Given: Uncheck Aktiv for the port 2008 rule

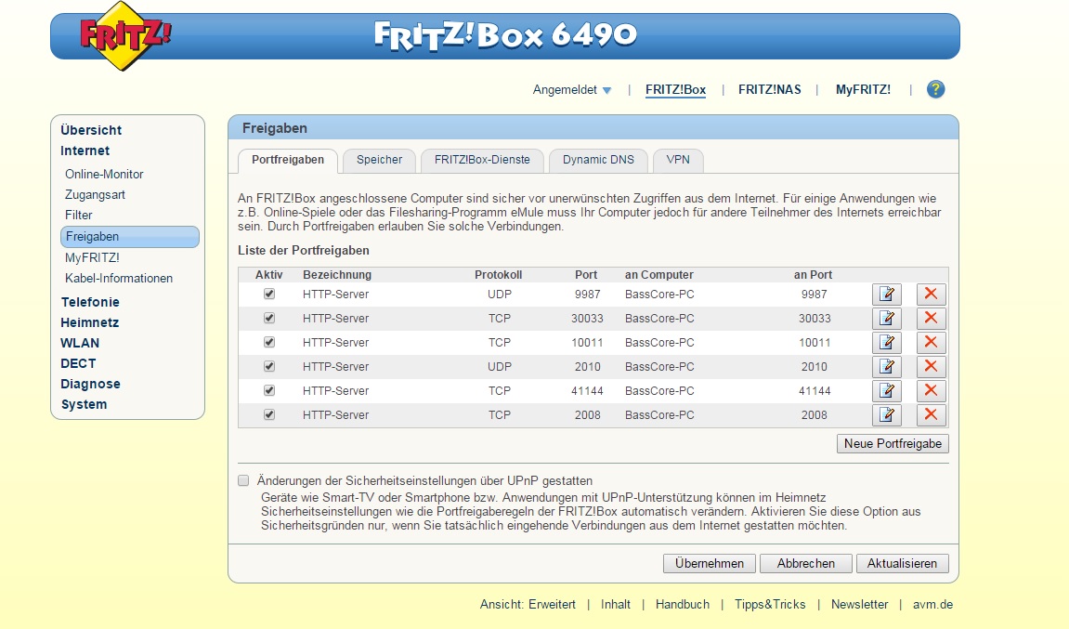Looking at the screenshot, I should pos(269,414).
